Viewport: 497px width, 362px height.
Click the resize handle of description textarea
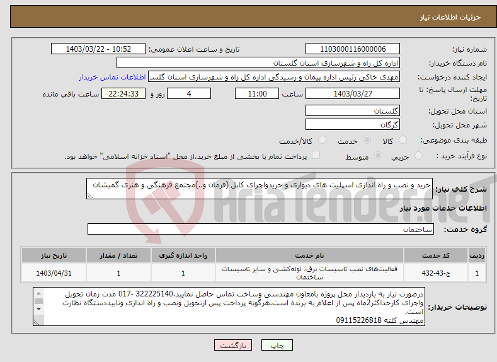(x=90, y=196)
